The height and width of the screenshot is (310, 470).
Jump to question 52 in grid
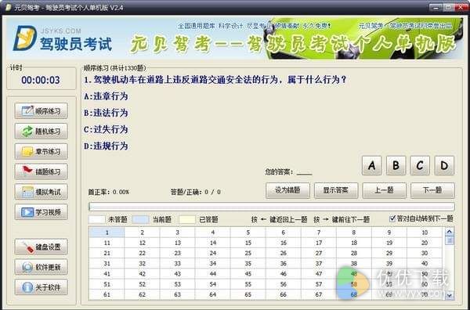142,284
